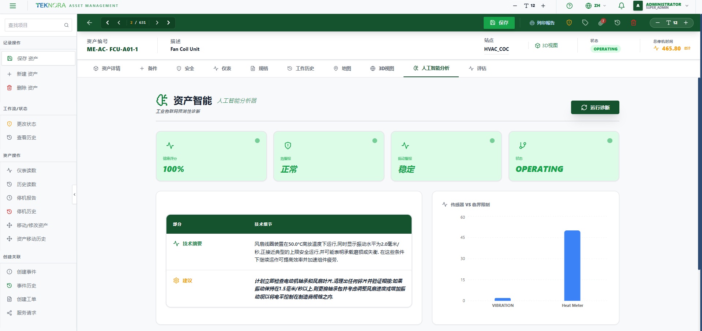Open 仪表读数 in sidebar
The image size is (702, 331).
coord(38,170)
